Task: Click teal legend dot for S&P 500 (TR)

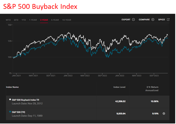Action: (x=10, y=112)
